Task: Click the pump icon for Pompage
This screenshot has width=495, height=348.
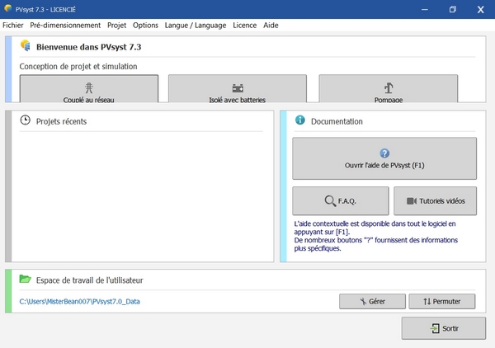Action: [x=389, y=87]
